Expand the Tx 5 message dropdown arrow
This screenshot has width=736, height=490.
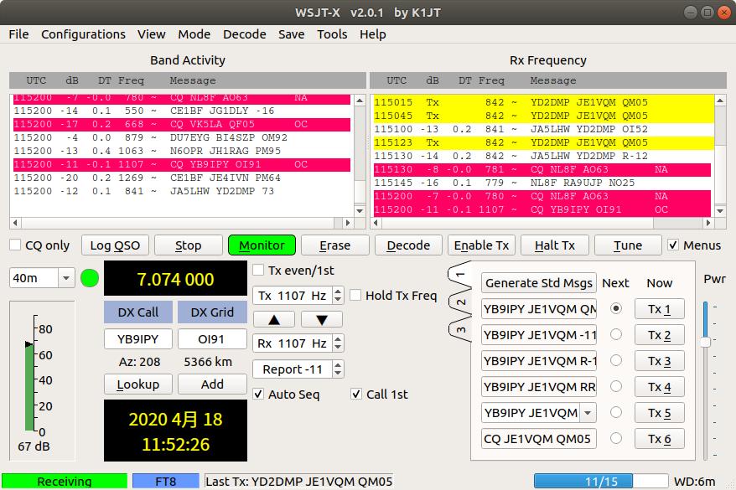click(588, 413)
